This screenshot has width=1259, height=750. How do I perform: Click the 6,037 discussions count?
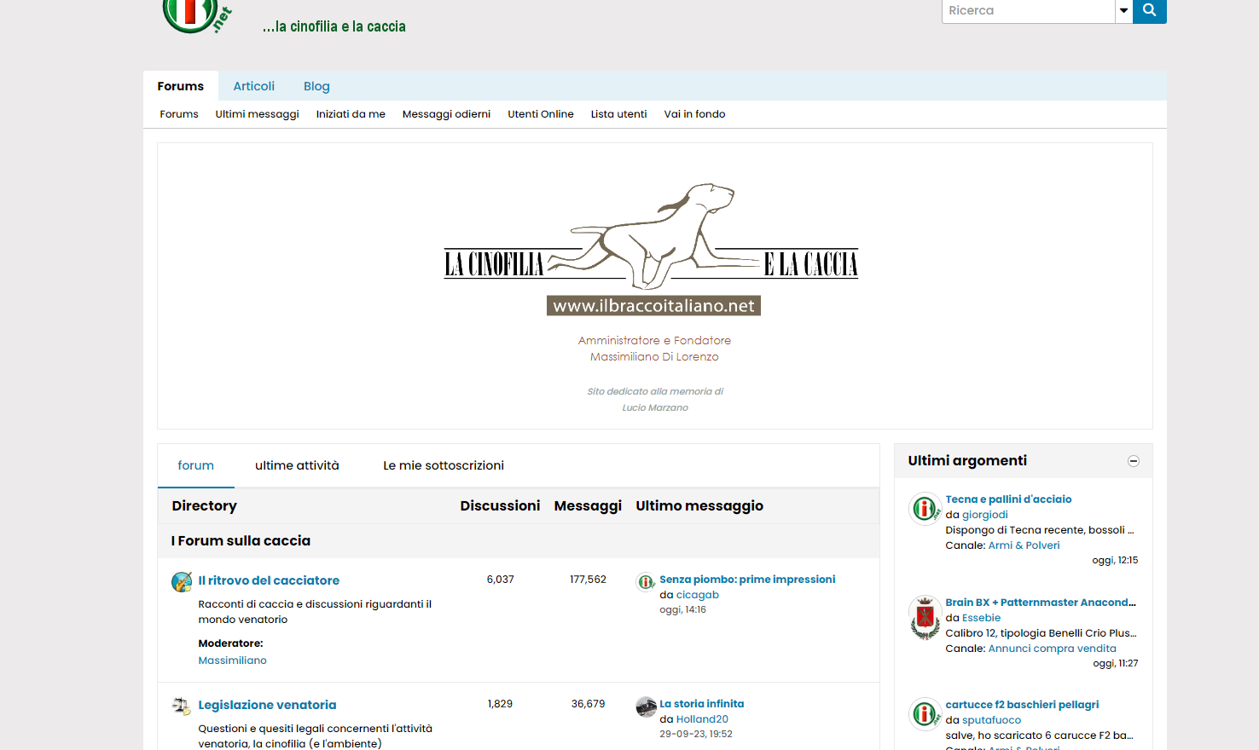[x=500, y=580]
